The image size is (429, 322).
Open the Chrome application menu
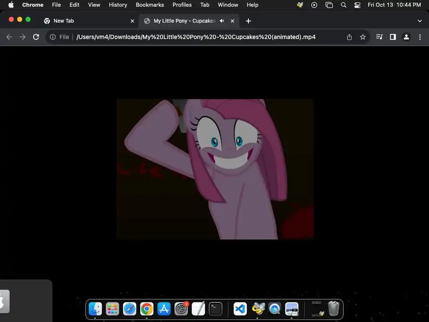tap(33, 5)
